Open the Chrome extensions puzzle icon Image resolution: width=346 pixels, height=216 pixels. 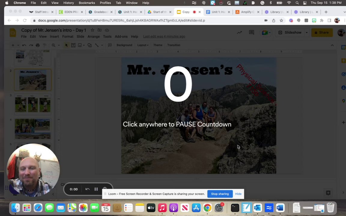[x=322, y=20]
